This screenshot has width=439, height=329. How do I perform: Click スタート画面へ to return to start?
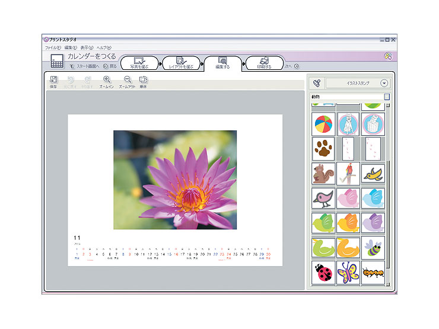point(84,66)
